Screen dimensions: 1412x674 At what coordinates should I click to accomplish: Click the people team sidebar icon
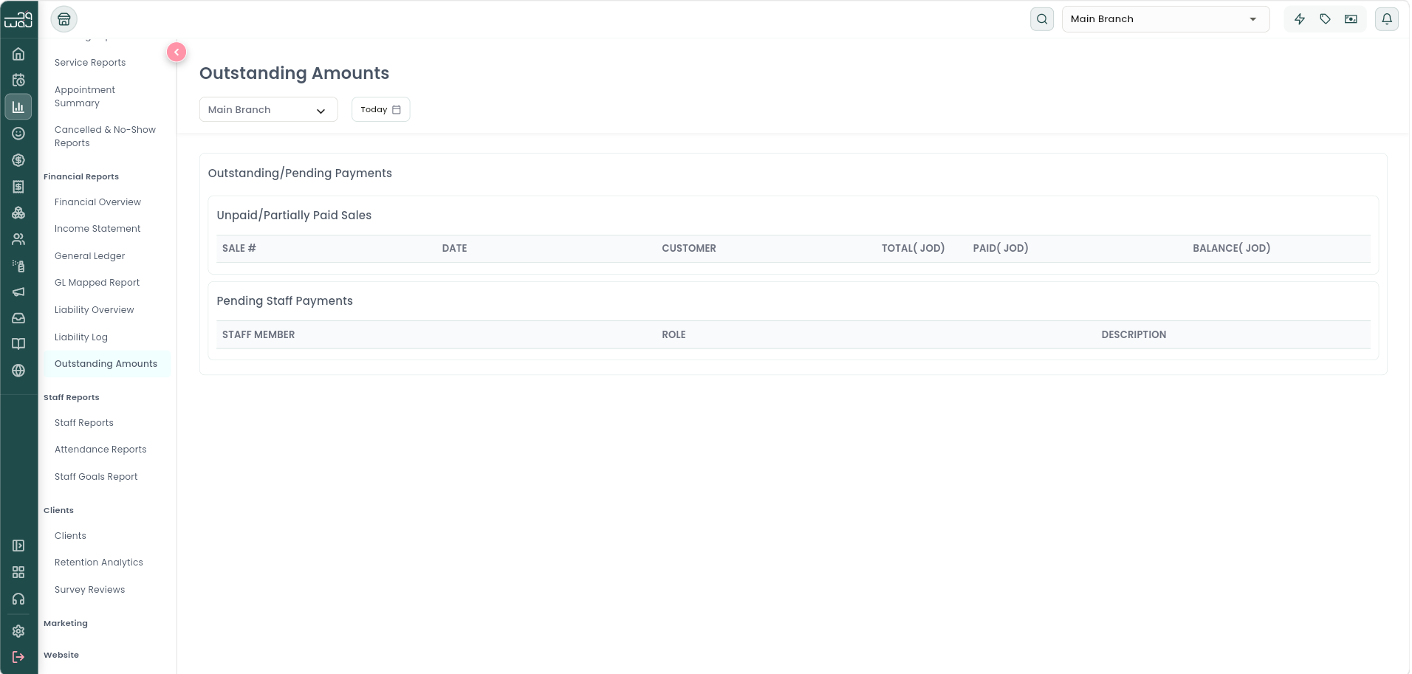(18, 239)
